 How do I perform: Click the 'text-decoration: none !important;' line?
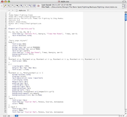tap(28, 78)
